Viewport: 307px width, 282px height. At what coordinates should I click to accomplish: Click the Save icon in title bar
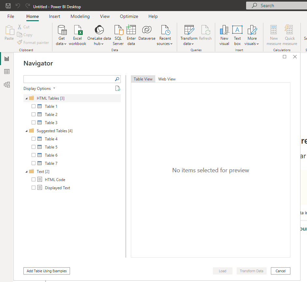pos(8,6)
